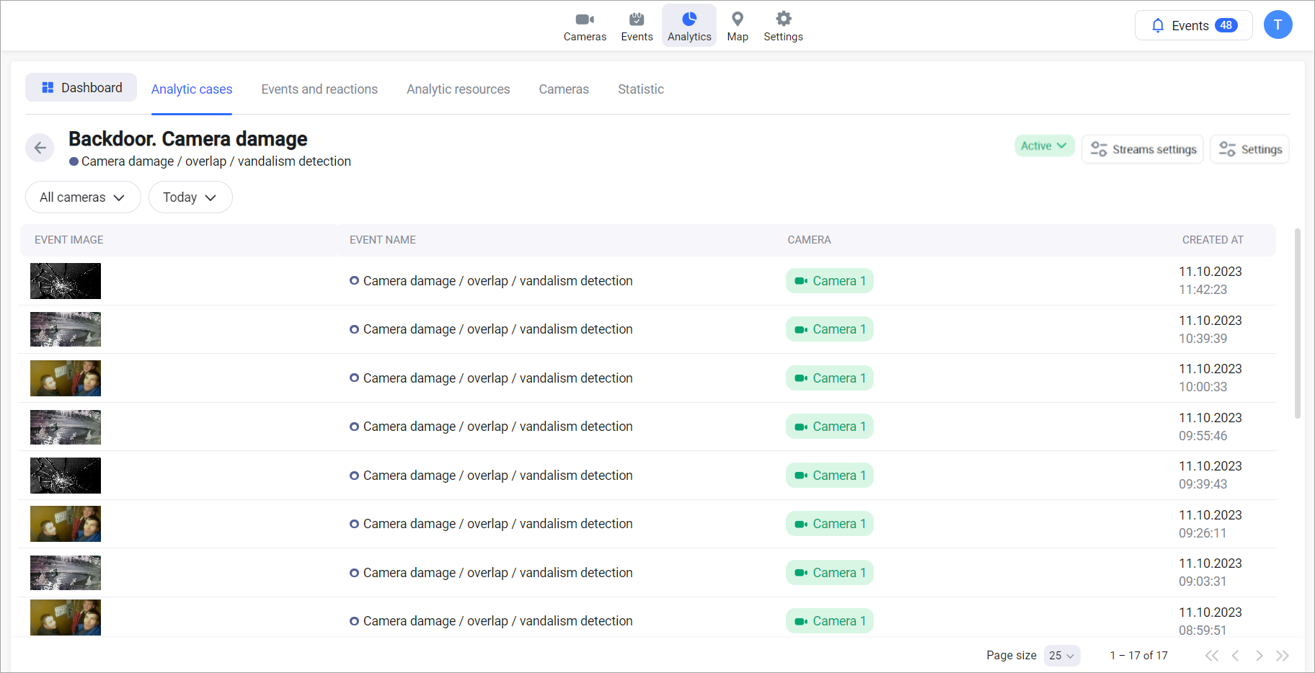The image size is (1315, 673).
Task: Select the Camera 1 badge at 09:26:11
Action: click(x=830, y=524)
